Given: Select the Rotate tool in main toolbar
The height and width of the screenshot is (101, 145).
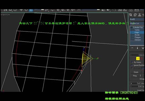Looking at the screenshot, I should pos(26,10).
